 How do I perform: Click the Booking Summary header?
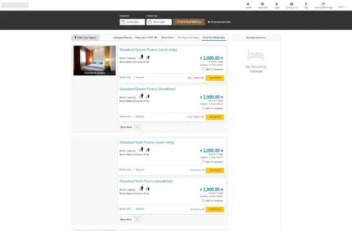pos(256,38)
